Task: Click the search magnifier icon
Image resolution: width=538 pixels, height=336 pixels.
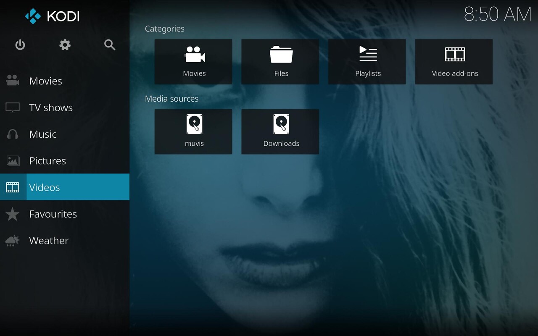Action: [x=110, y=45]
